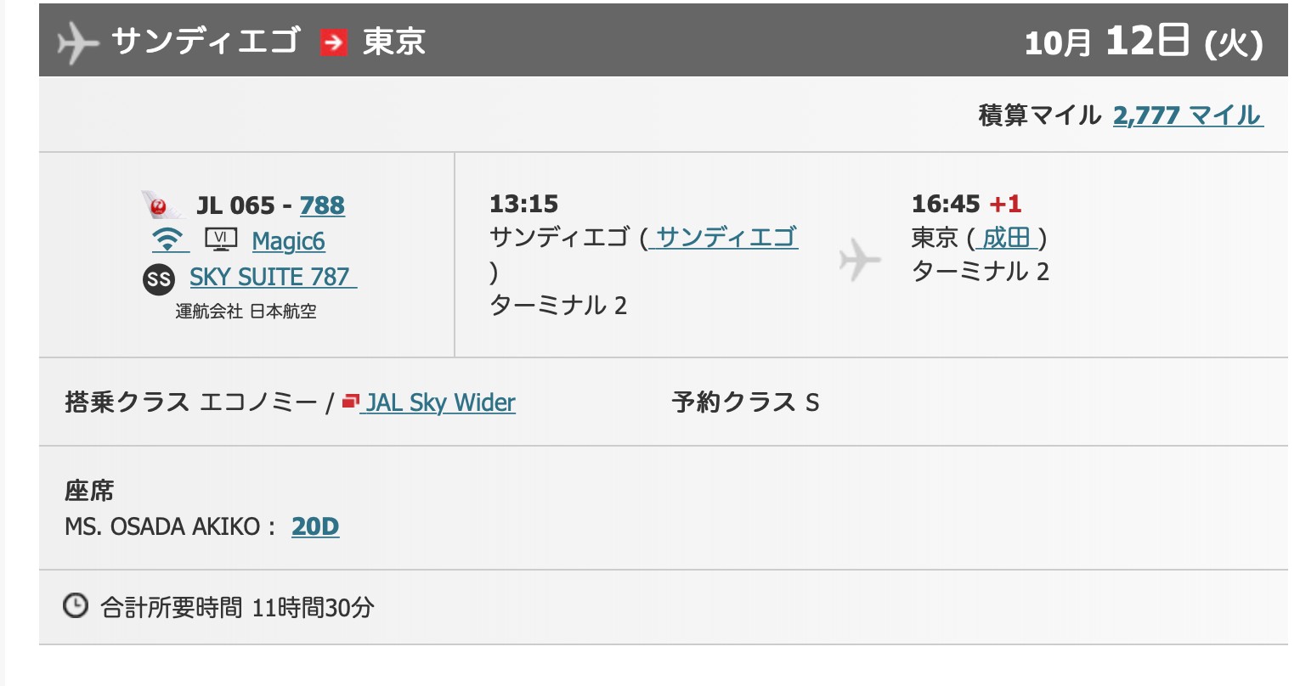Click the in-flight video monitor icon
The width and height of the screenshot is (1300, 686).
[x=221, y=240]
